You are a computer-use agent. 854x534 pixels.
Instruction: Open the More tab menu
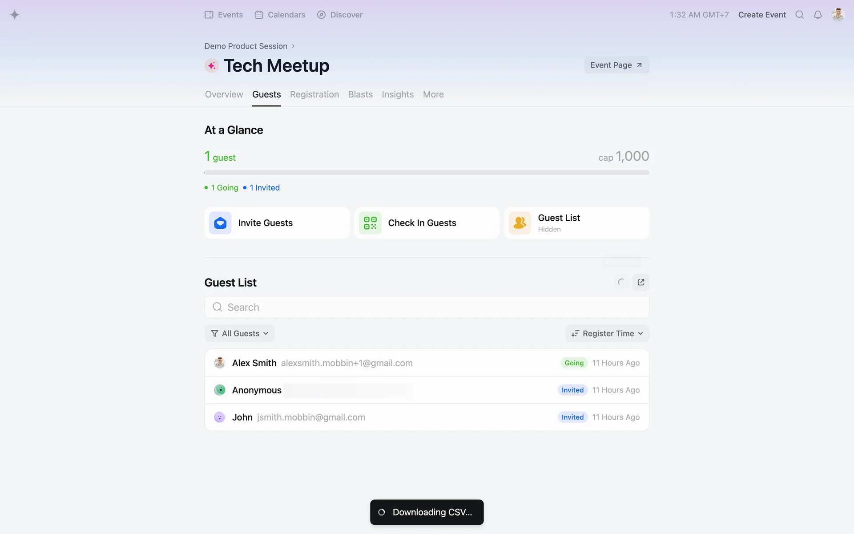[433, 94]
